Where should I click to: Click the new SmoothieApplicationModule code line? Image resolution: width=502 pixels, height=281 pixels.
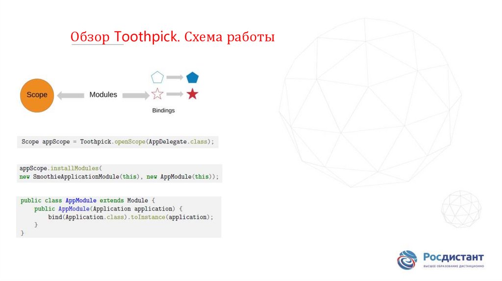point(119,176)
